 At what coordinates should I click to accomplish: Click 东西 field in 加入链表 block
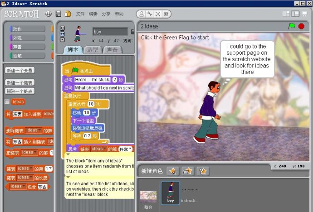(x=17, y=114)
